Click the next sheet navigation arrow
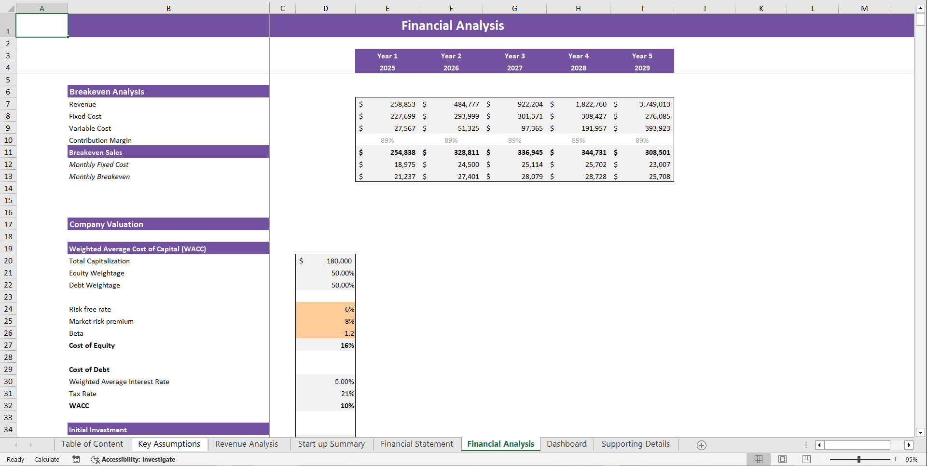The image size is (927, 466). pos(31,444)
